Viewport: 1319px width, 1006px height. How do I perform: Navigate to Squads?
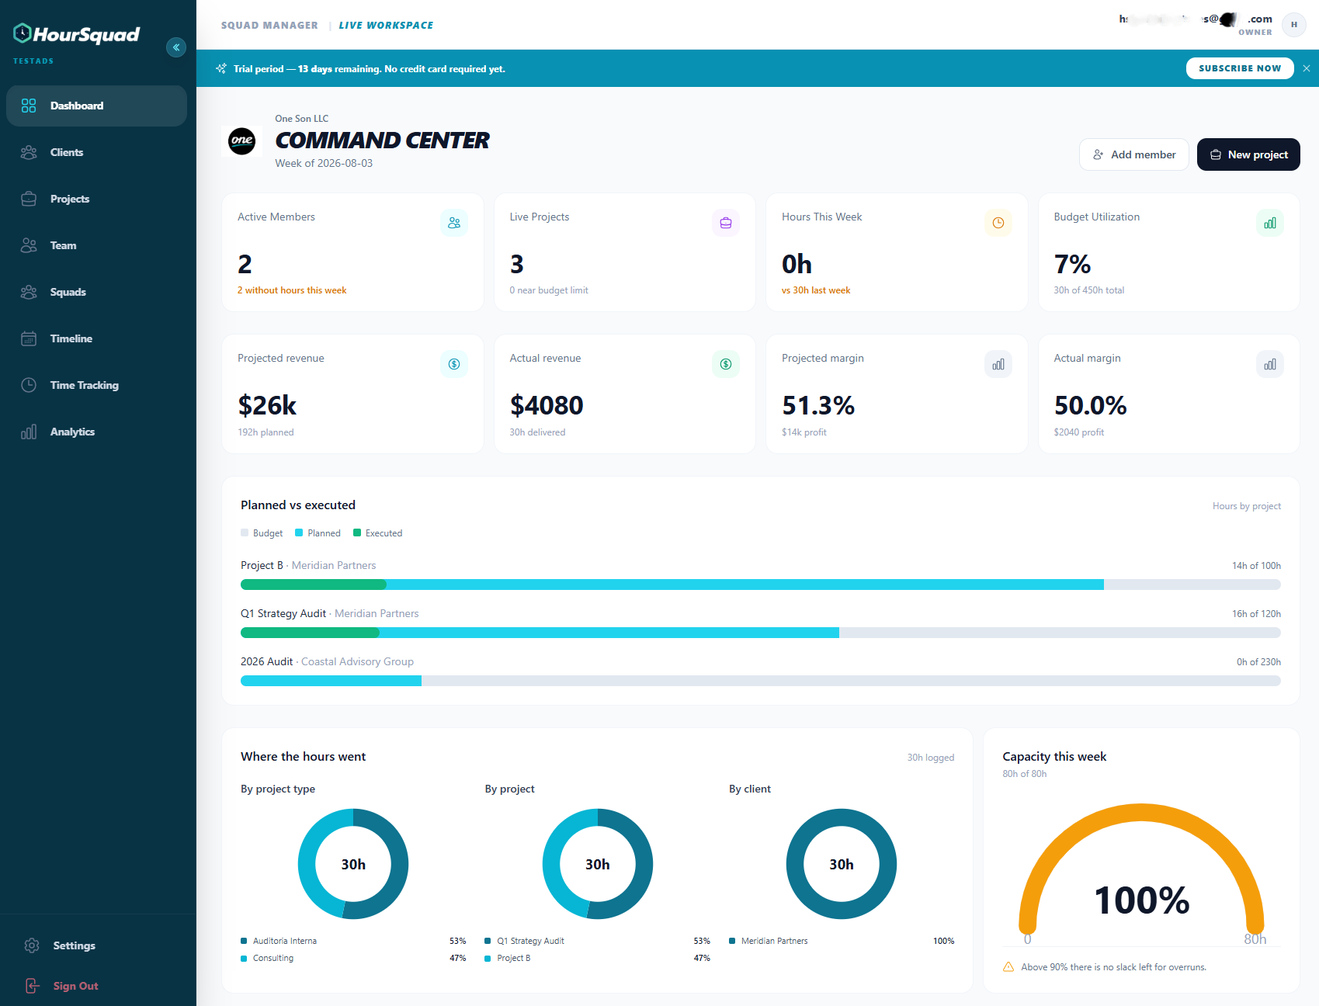click(x=96, y=292)
